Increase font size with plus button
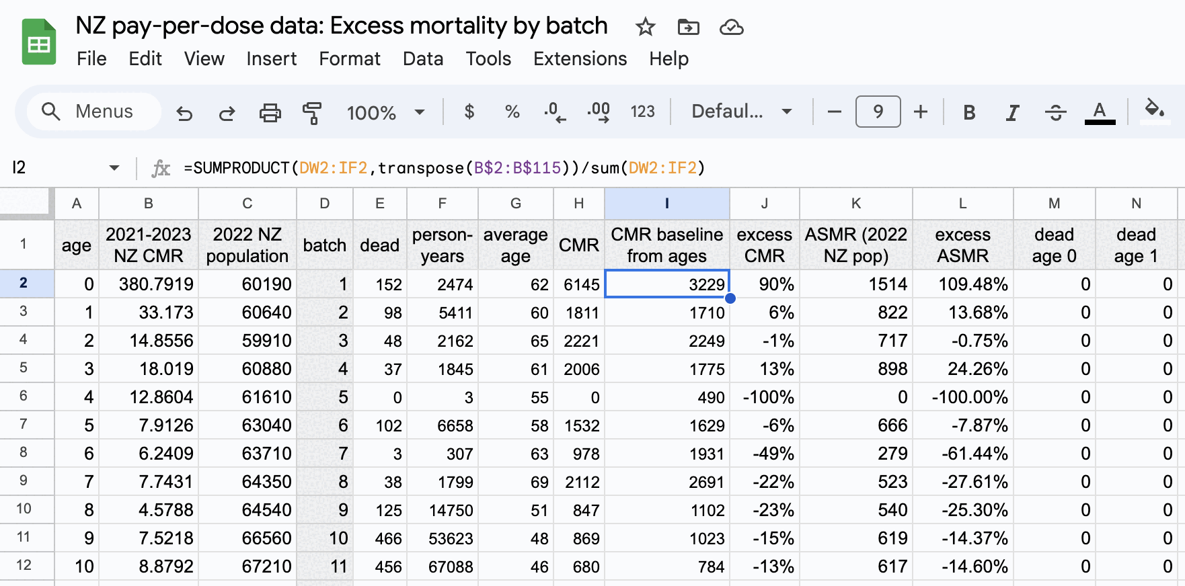 [x=921, y=112]
